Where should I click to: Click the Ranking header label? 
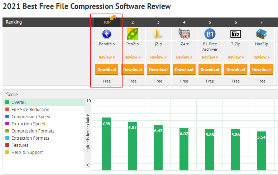[x=14, y=22]
